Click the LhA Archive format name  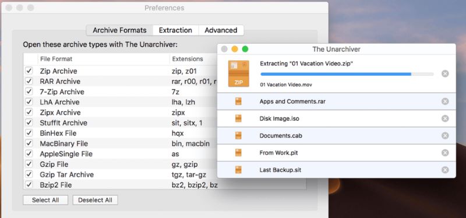[x=59, y=103]
